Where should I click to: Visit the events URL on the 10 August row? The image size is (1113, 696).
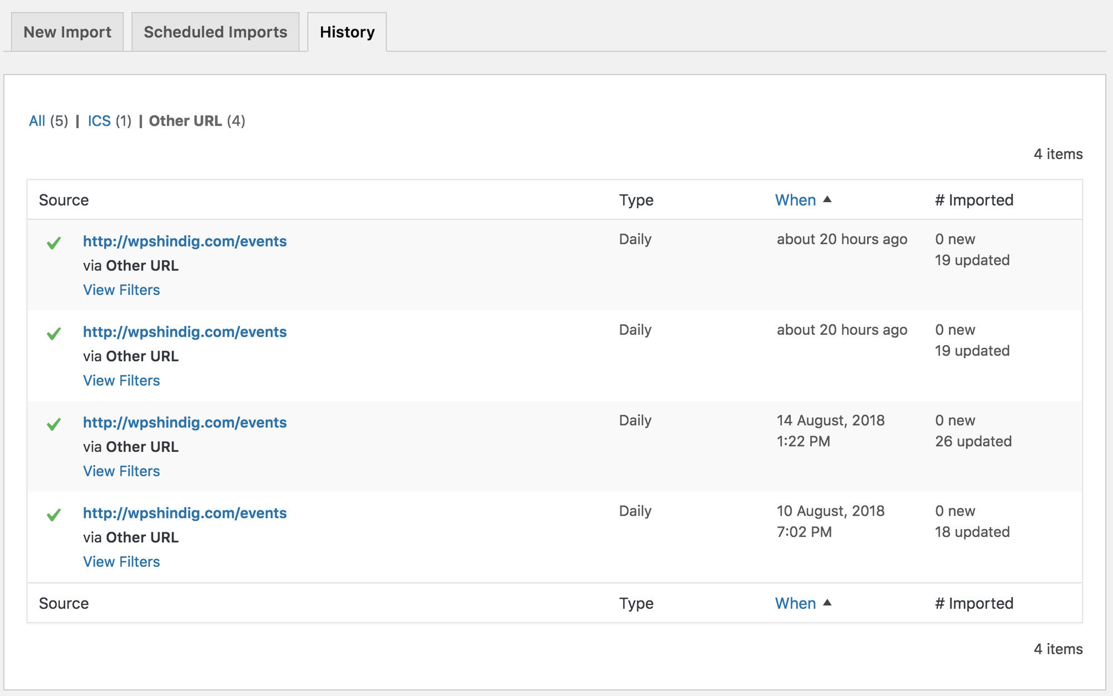pyautogui.click(x=185, y=513)
